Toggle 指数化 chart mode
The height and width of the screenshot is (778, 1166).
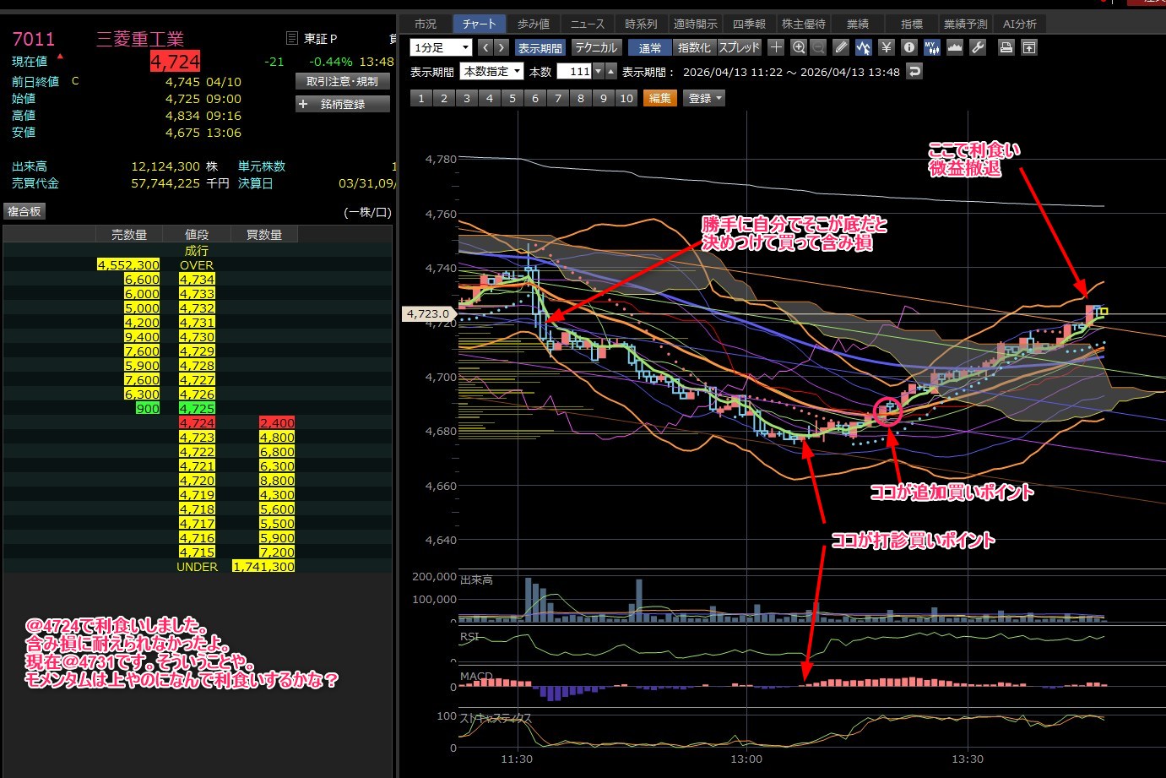click(x=694, y=48)
